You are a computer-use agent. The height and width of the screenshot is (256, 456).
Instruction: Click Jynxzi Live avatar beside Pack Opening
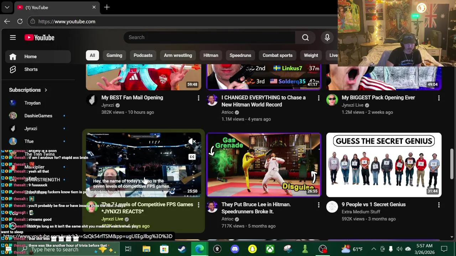point(332,100)
